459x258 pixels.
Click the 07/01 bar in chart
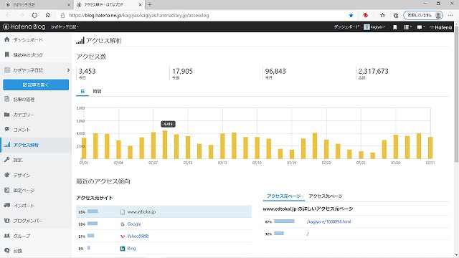(84, 148)
